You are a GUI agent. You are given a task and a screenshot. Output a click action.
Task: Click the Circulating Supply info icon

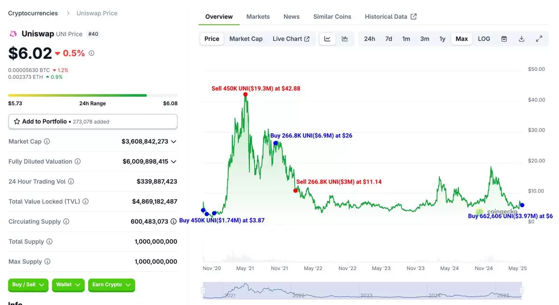66,222
